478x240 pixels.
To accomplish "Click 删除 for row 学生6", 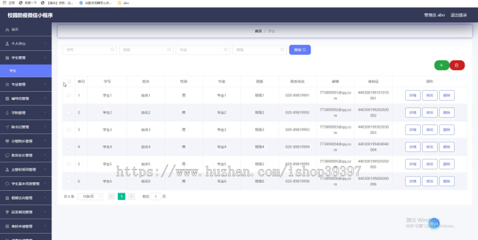I will 447,181.
